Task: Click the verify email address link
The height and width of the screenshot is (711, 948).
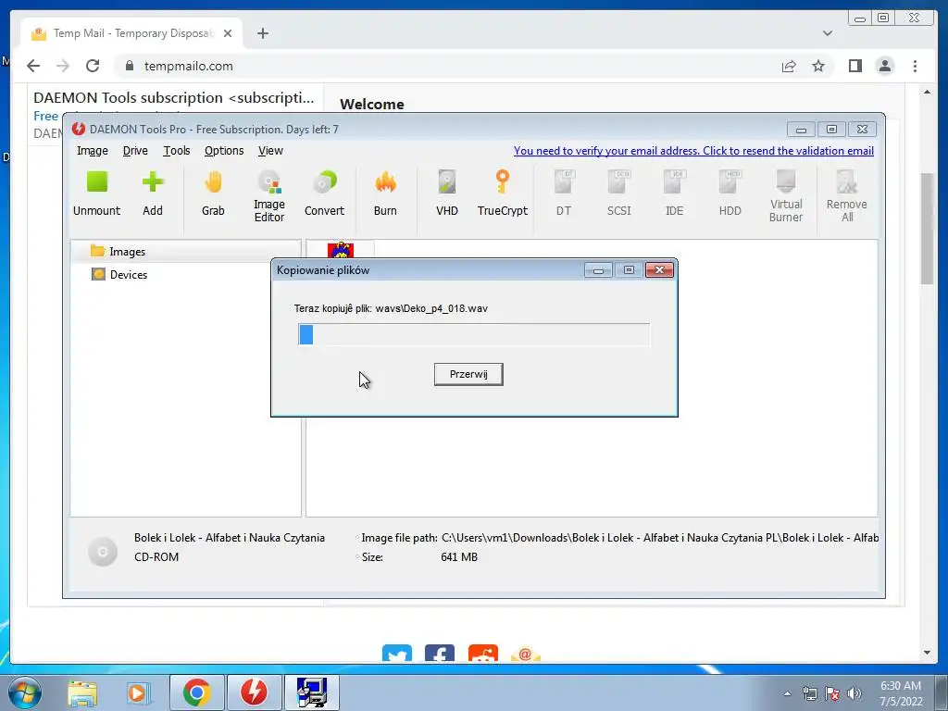Action: pyautogui.click(x=693, y=151)
